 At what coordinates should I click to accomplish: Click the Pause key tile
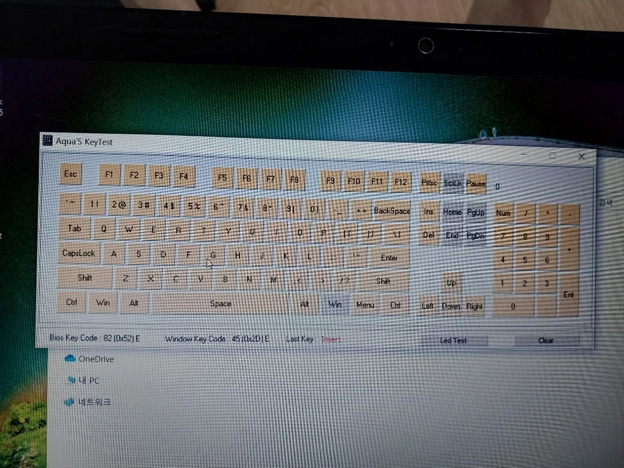click(476, 184)
